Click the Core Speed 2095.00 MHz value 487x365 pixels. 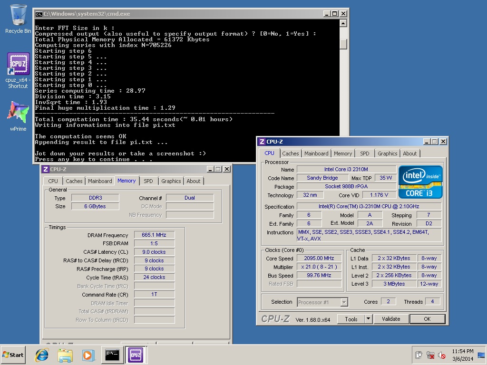(x=319, y=258)
